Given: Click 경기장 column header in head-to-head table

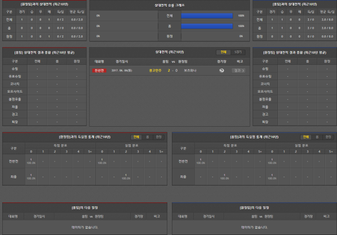Looking at the screenshot, I should (x=221, y=60).
